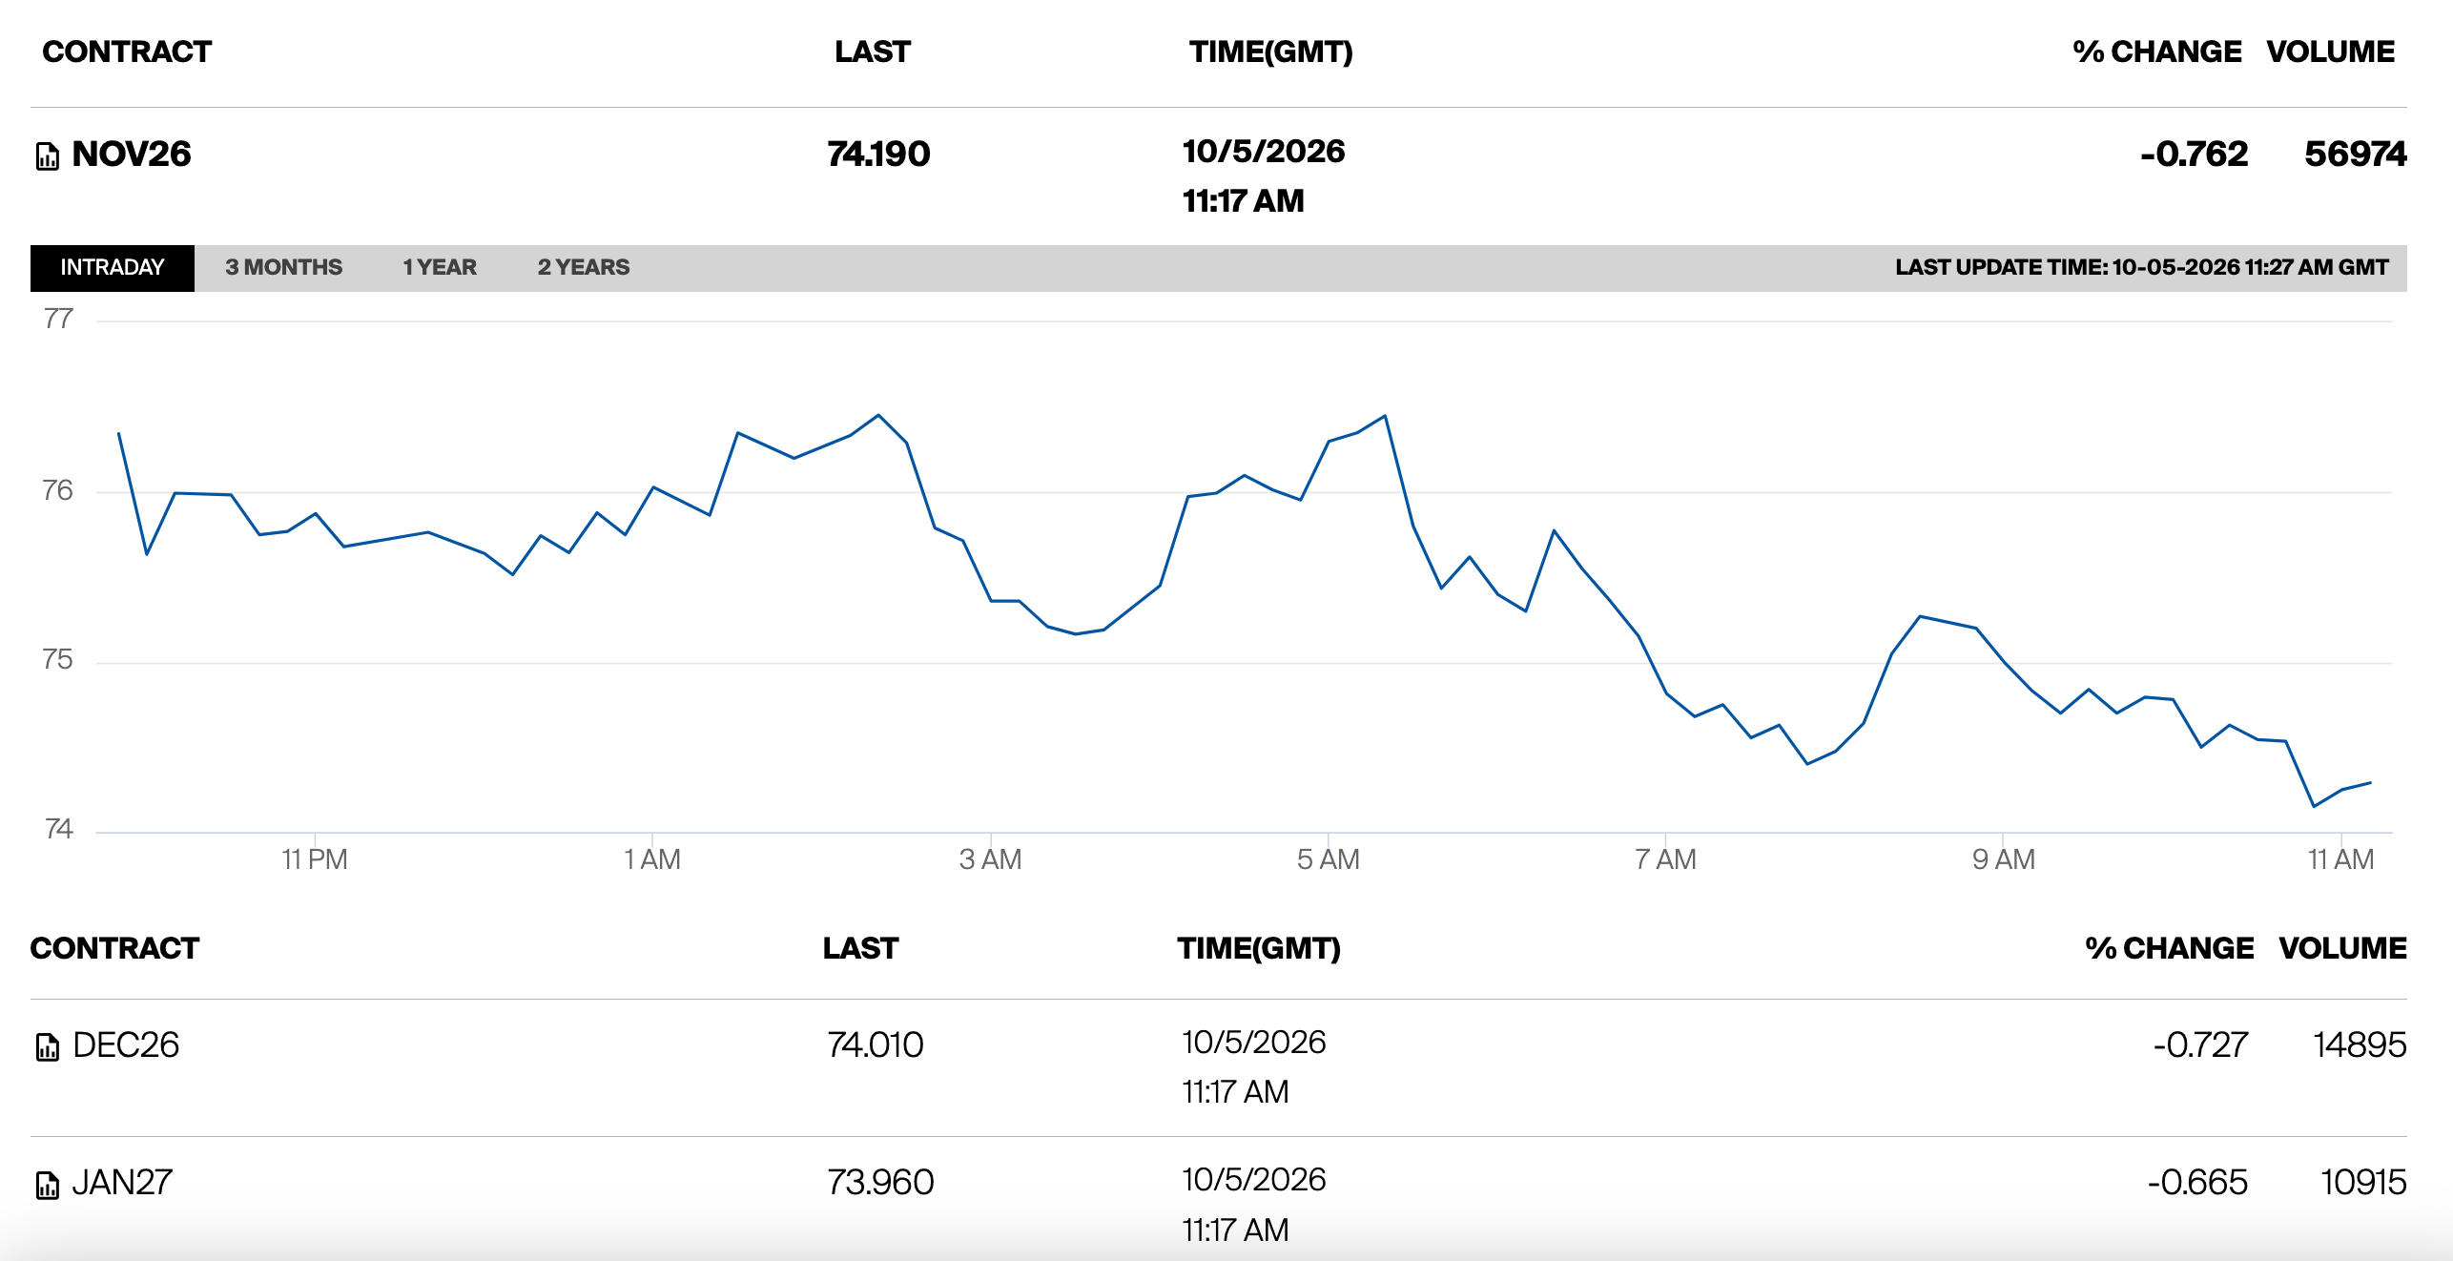Screen dimensions: 2453x1261
Task: Click the top % CHANGE column header
Action: 2157,52
